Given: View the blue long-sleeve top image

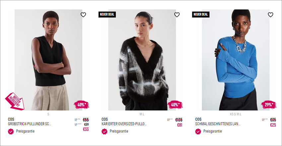Looking at the screenshot, I should tap(236, 60).
